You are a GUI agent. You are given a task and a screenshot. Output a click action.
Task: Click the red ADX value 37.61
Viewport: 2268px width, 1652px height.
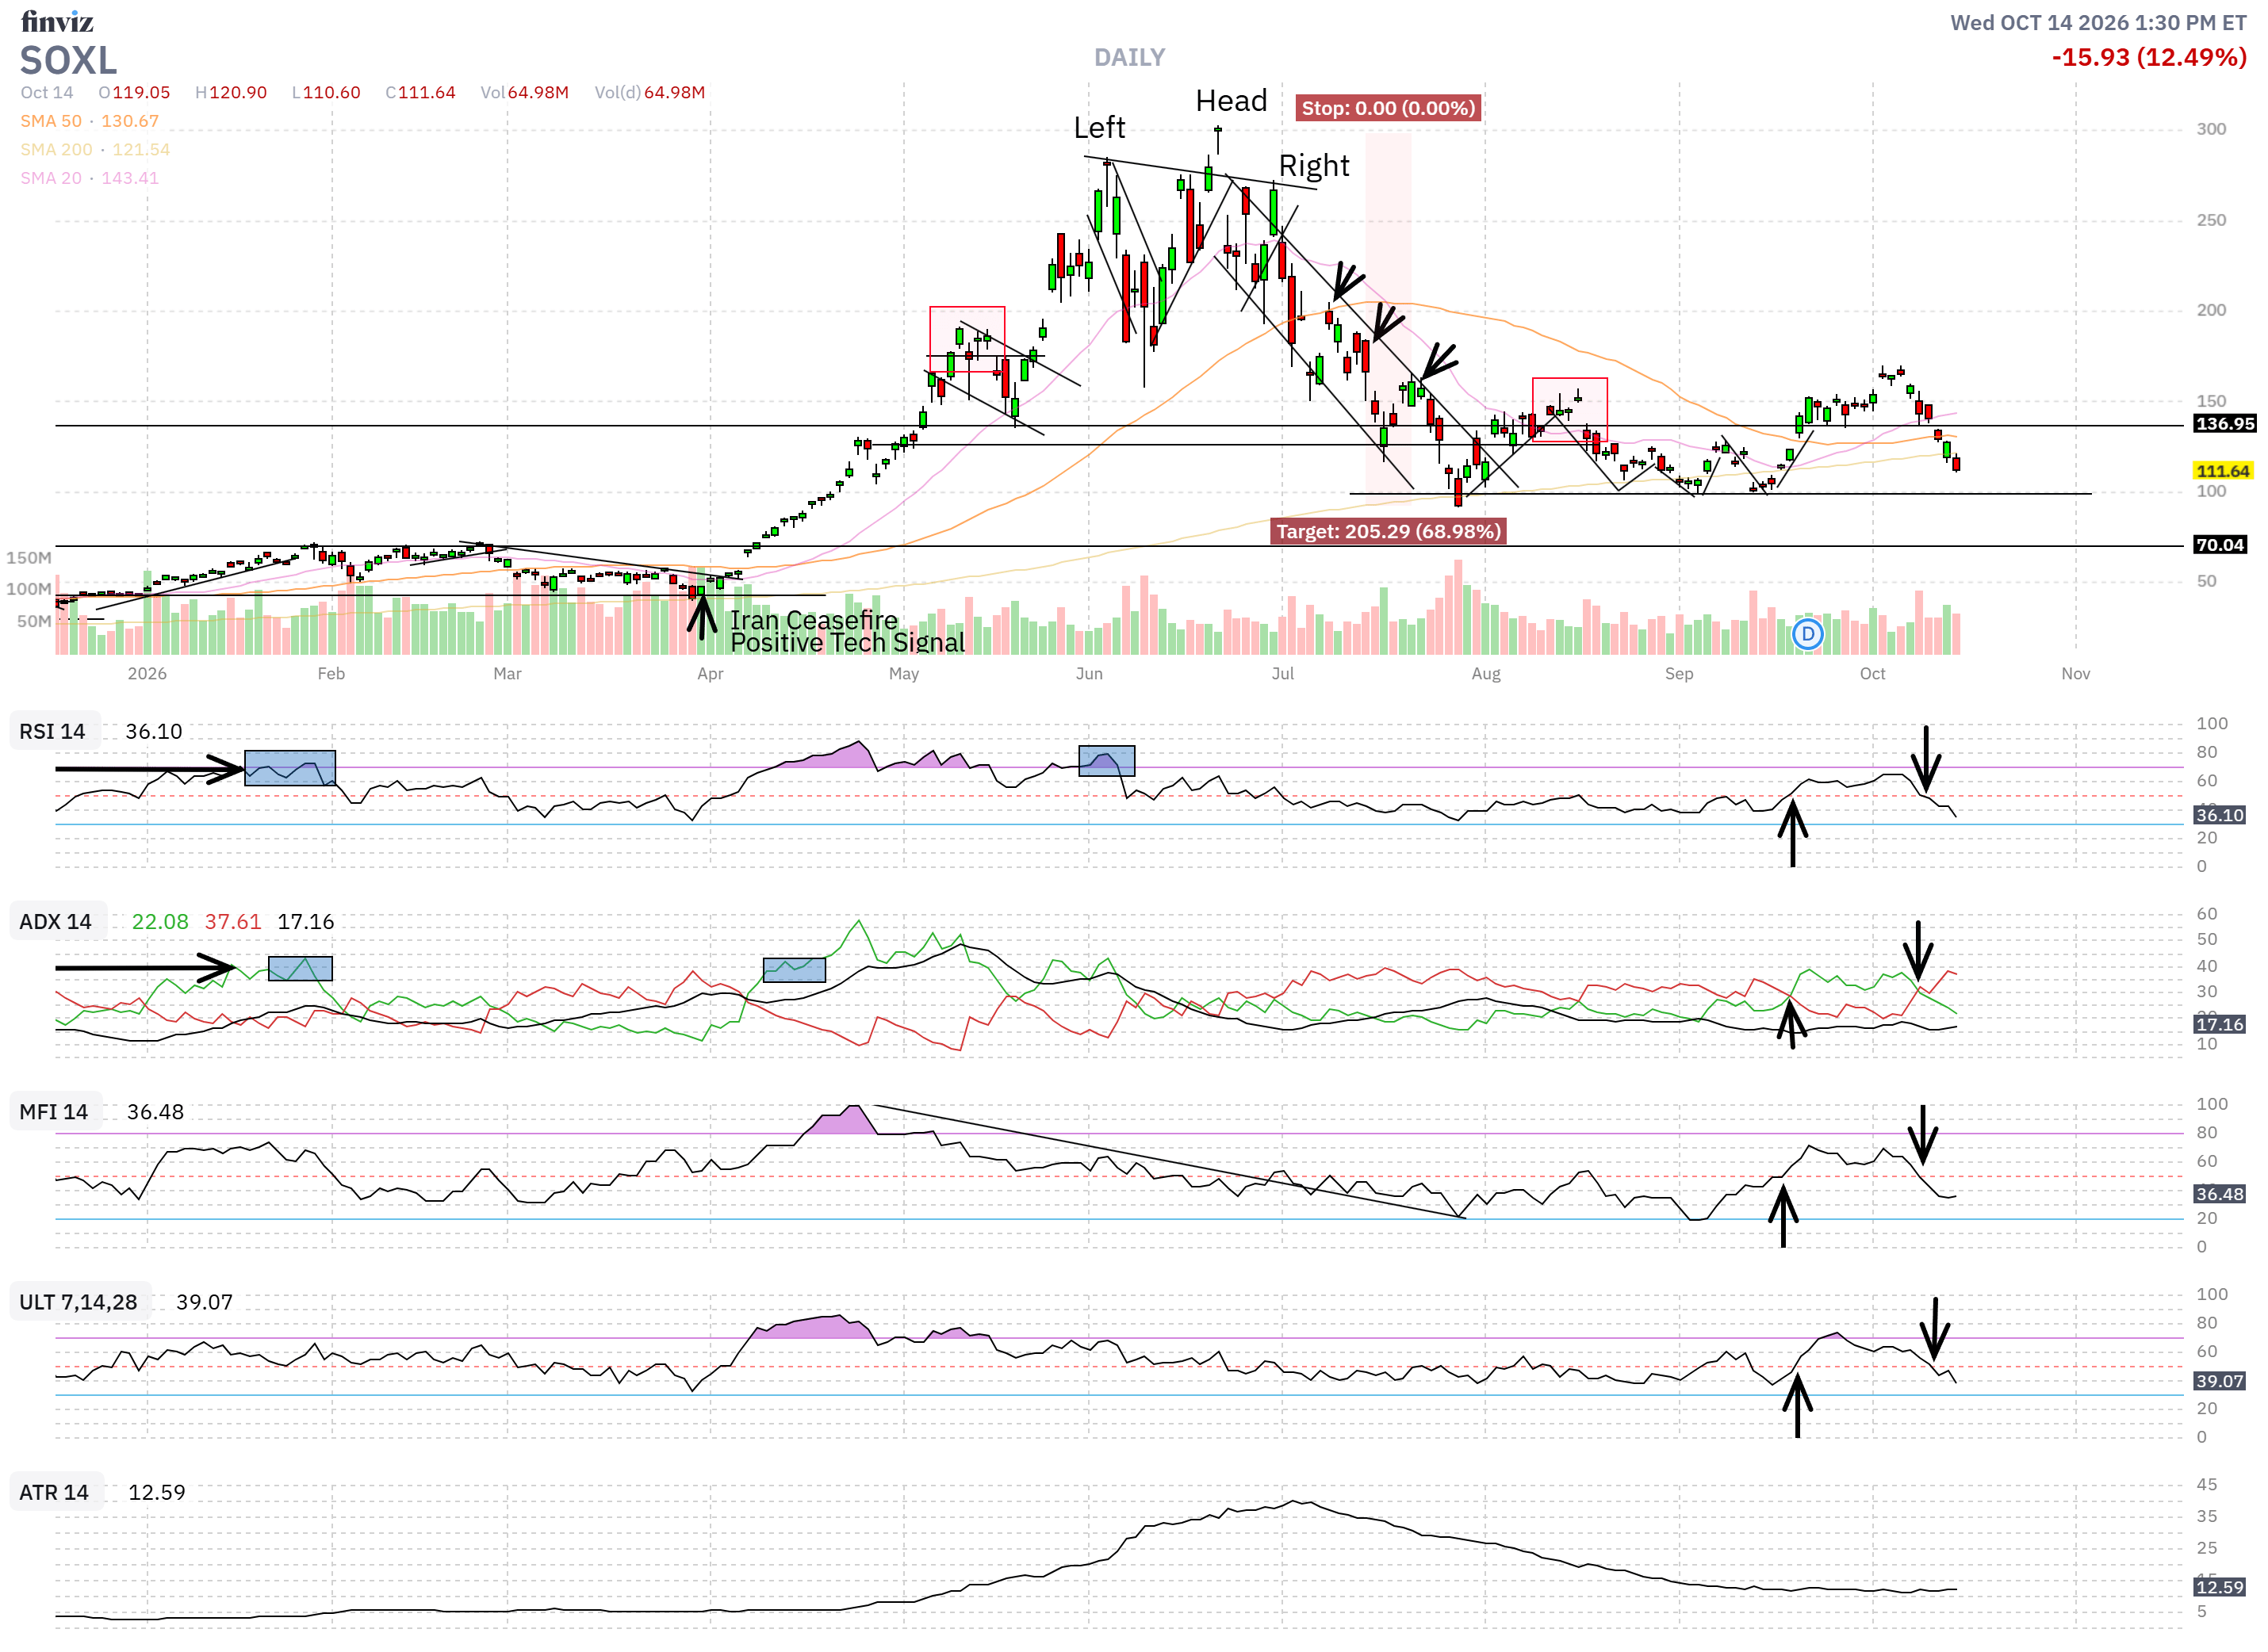tap(233, 922)
